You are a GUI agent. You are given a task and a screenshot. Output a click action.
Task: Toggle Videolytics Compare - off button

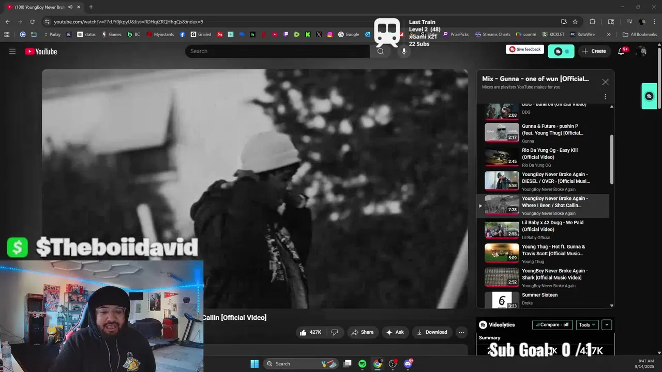(552, 325)
